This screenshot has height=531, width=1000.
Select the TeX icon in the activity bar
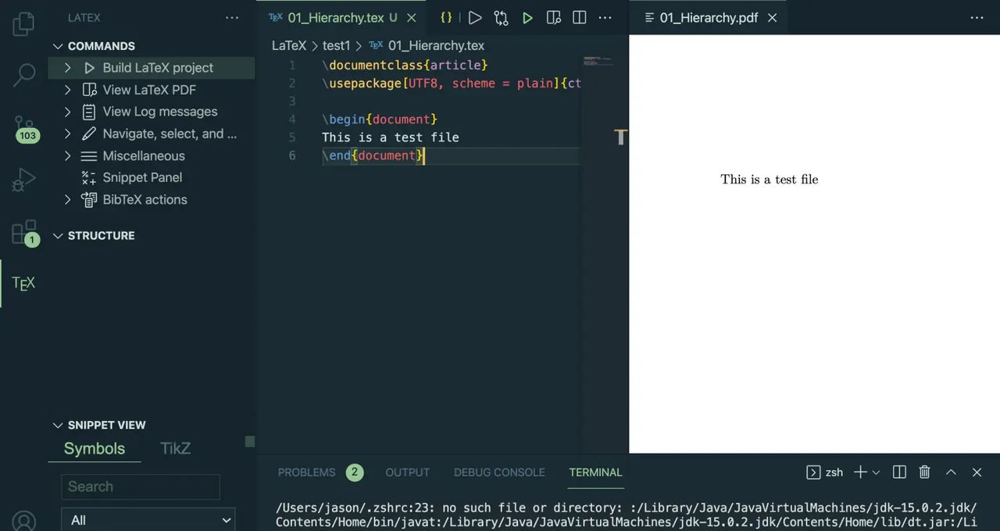(x=23, y=283)
